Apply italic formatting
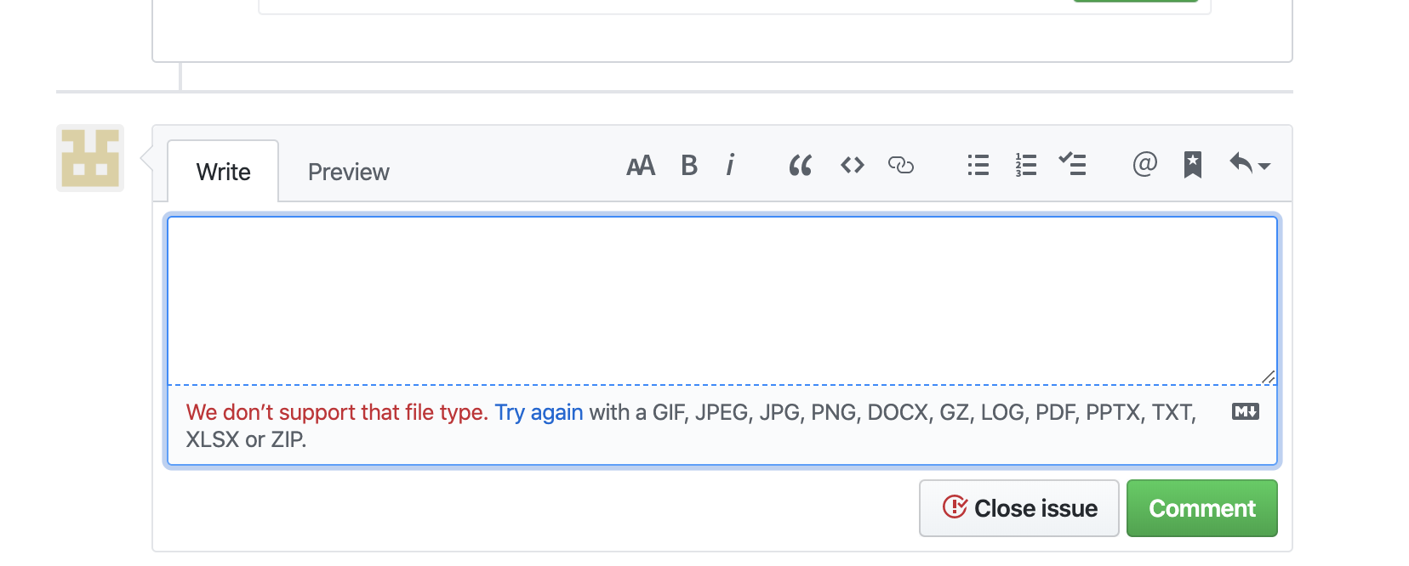Image resolution: width=1409 pixels, height=566 pixels. (730, 165)
